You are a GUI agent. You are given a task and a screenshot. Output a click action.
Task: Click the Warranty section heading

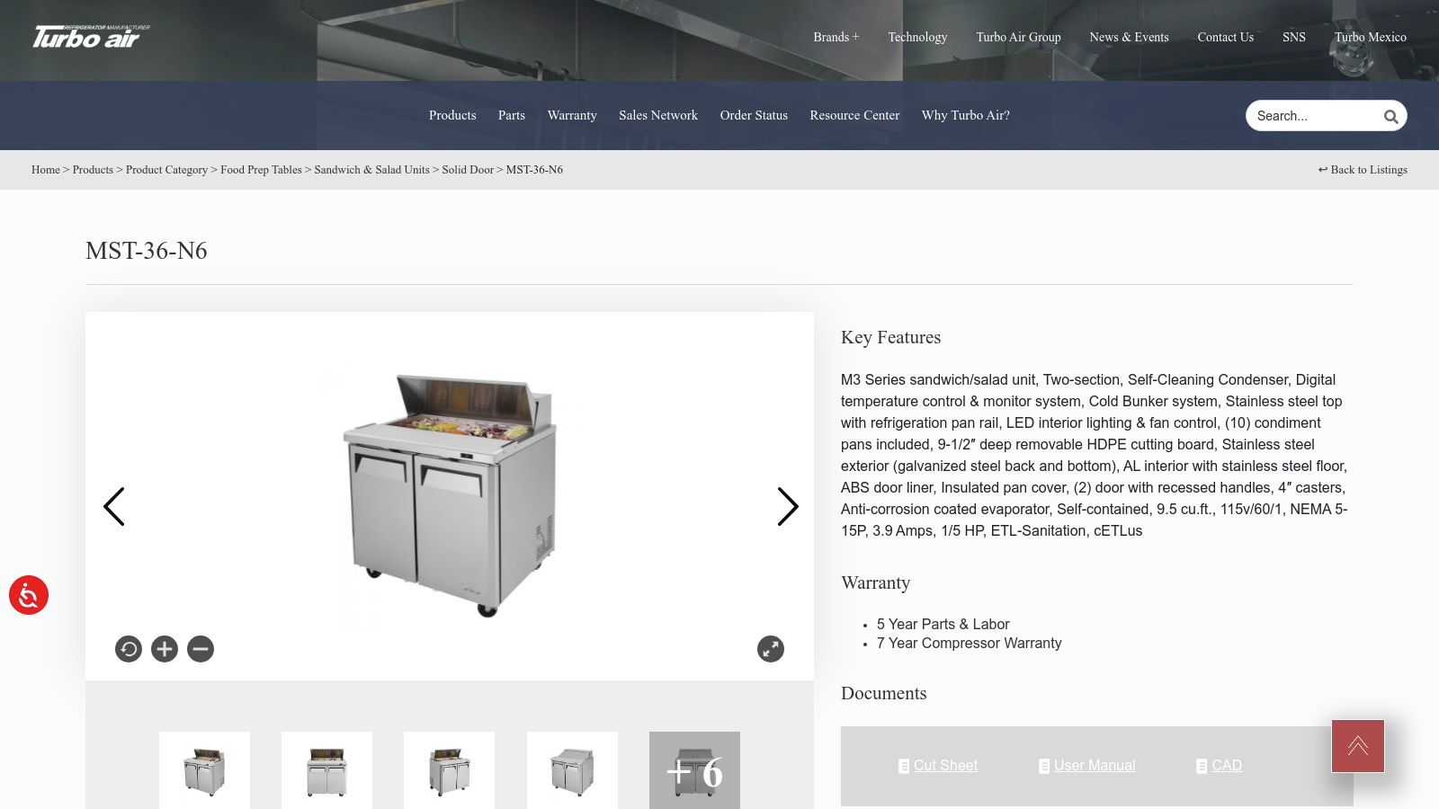pos(875,583)
